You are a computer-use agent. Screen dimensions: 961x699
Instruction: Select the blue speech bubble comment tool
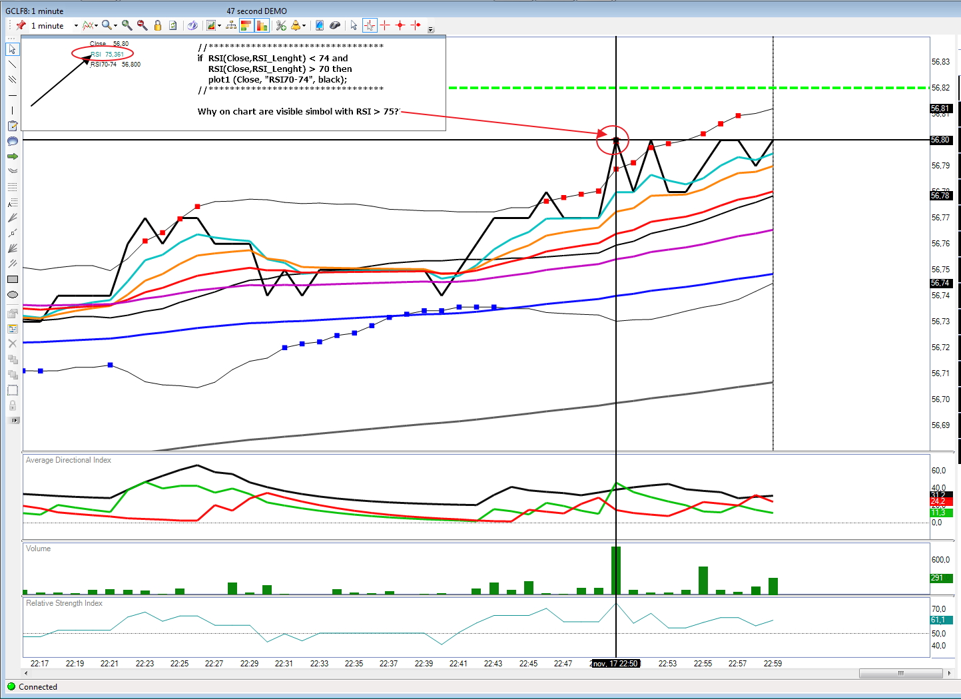[x=12, y=141]
